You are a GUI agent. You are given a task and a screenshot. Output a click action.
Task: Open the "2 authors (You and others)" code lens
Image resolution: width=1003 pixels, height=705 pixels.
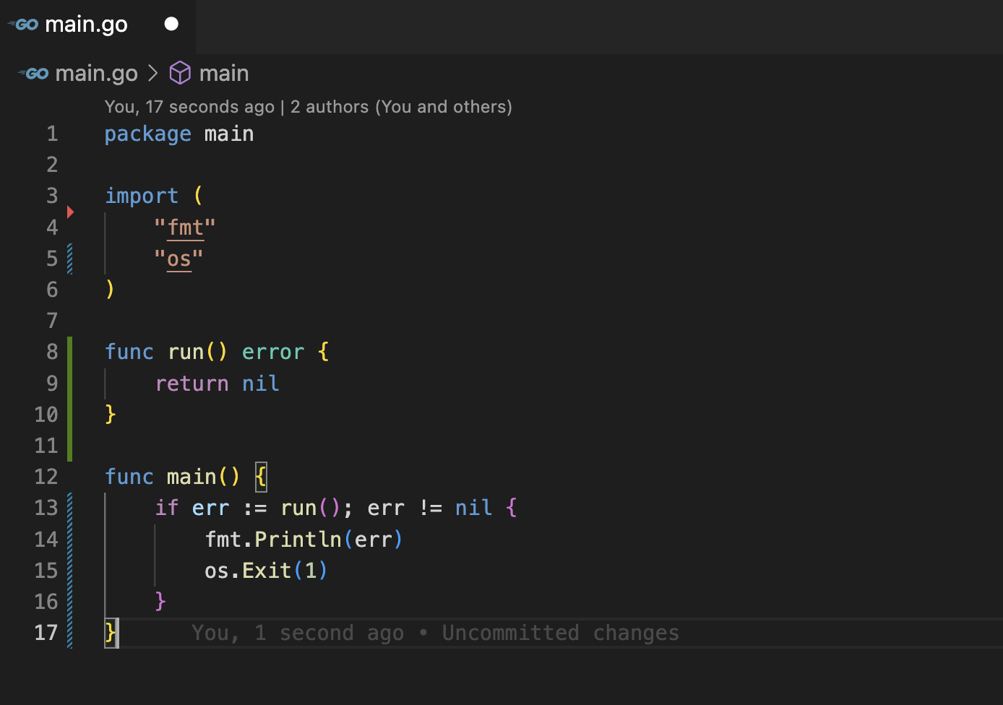click(x=401, y=107)
